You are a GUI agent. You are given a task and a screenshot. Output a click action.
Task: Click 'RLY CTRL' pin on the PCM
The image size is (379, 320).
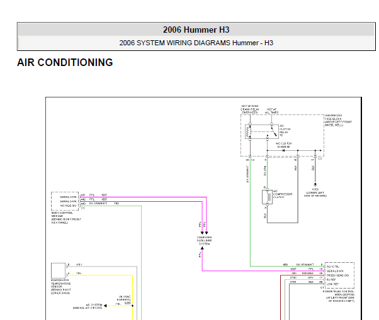coord(333,267)
